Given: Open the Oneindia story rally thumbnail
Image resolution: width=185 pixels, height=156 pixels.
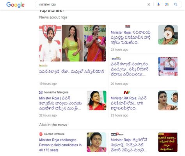Looking at the screenshot, I should 168,66.
